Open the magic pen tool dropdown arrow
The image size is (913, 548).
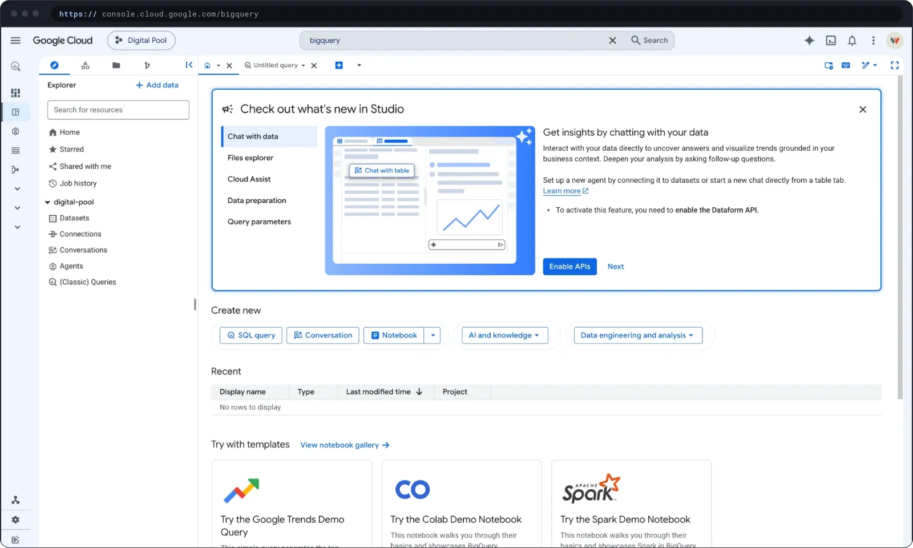tap(875, 66)
